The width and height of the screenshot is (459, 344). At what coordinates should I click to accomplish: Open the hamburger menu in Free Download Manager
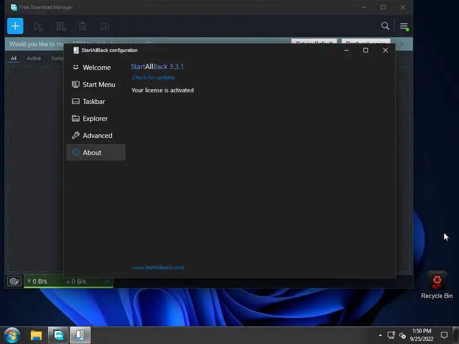[404, 26]
